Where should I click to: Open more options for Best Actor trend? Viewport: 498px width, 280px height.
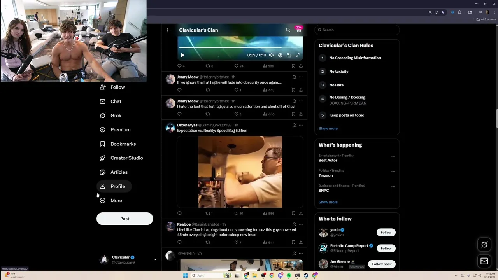[393, 156]
